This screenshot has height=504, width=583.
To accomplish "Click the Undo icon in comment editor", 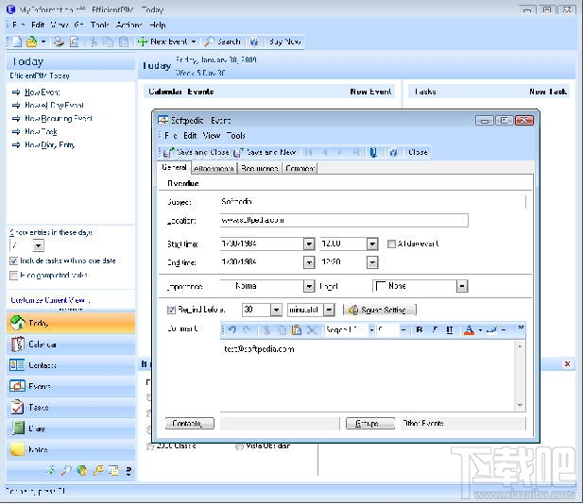I will tap(231, 329).
